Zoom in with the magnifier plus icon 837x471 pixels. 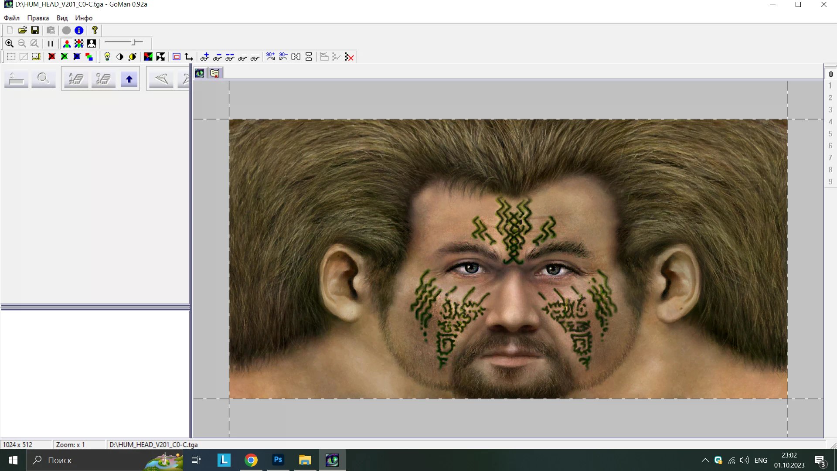(9, 43)
